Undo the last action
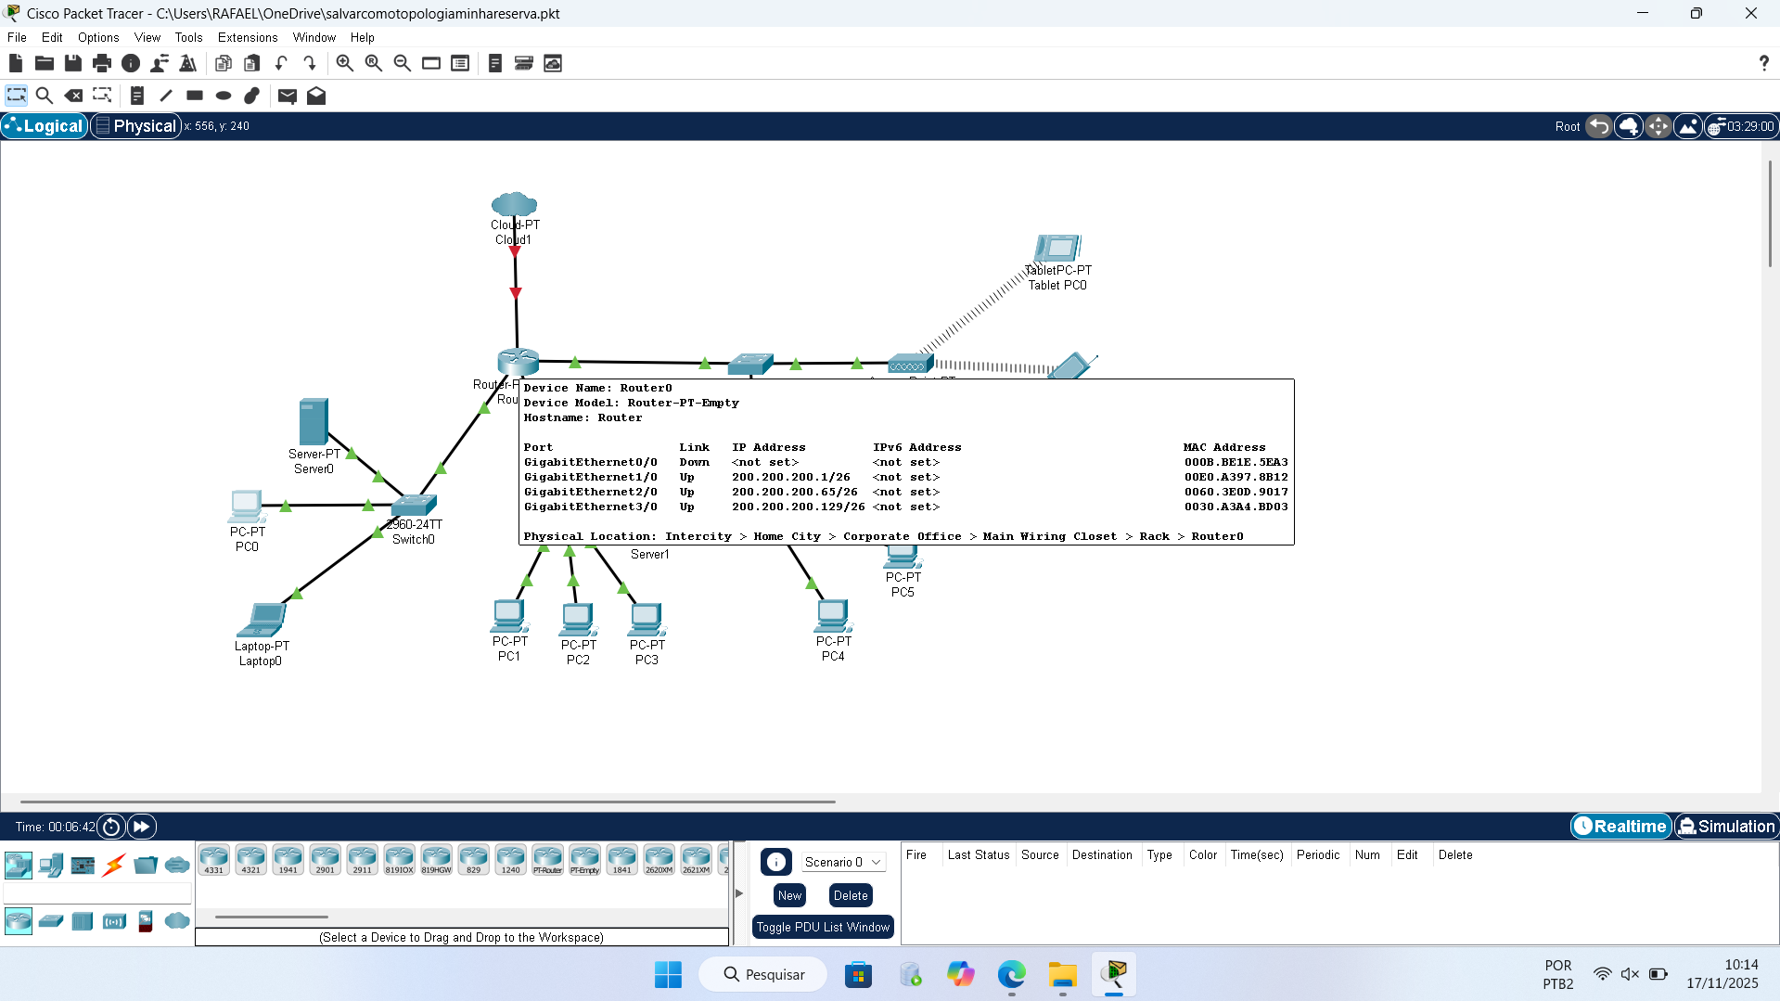The width and height of the screenshot is (1780, 1001). pyautogui.click(x=281, y=63)
